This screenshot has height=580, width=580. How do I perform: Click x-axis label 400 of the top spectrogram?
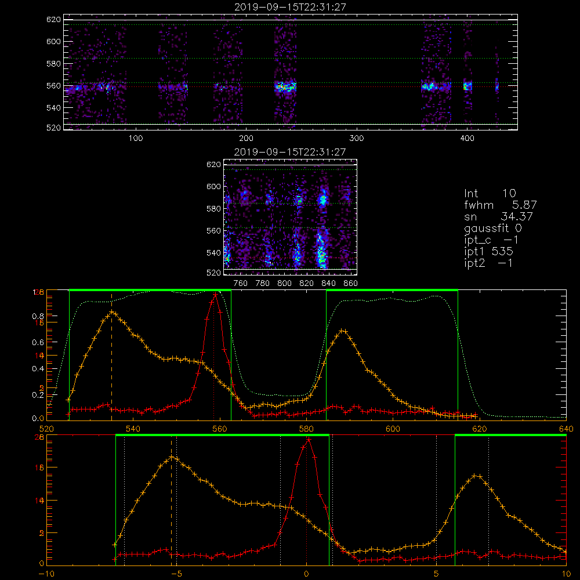(x=467, y=139)
